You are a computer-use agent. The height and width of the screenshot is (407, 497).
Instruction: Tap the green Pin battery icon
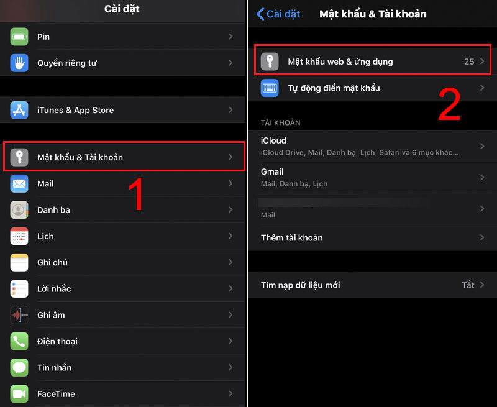point(19,37)
